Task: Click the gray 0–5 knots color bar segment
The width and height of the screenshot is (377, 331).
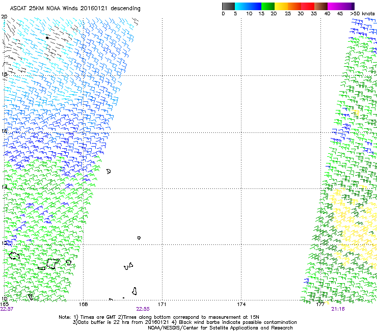Action: (228, 6)
